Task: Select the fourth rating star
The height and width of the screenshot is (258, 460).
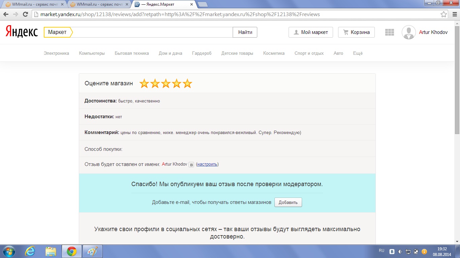Action: 176,83
